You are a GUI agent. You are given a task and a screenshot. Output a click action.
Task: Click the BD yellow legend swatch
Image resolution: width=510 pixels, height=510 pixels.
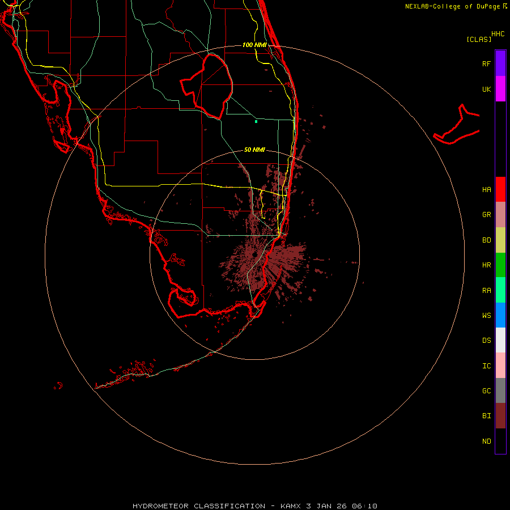click(x=500, y=240)
